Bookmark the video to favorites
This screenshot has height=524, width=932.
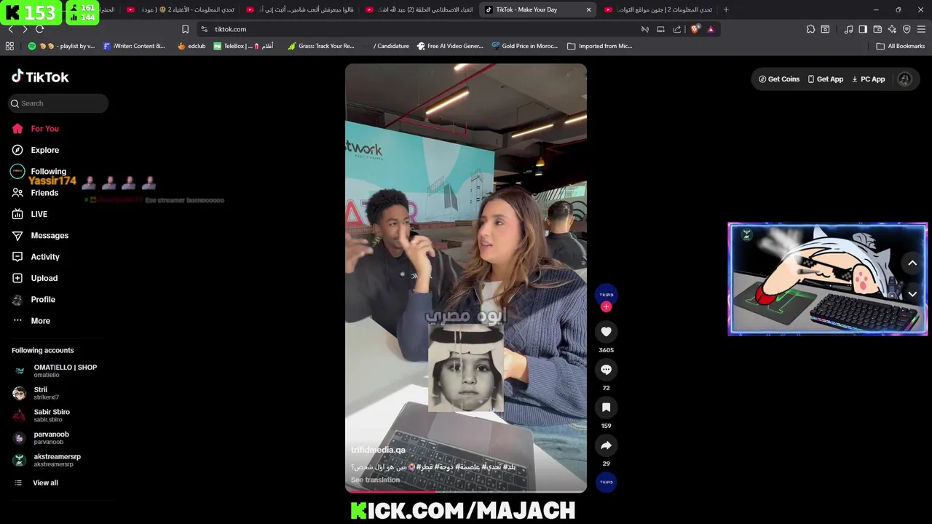(x=606, y=408)
